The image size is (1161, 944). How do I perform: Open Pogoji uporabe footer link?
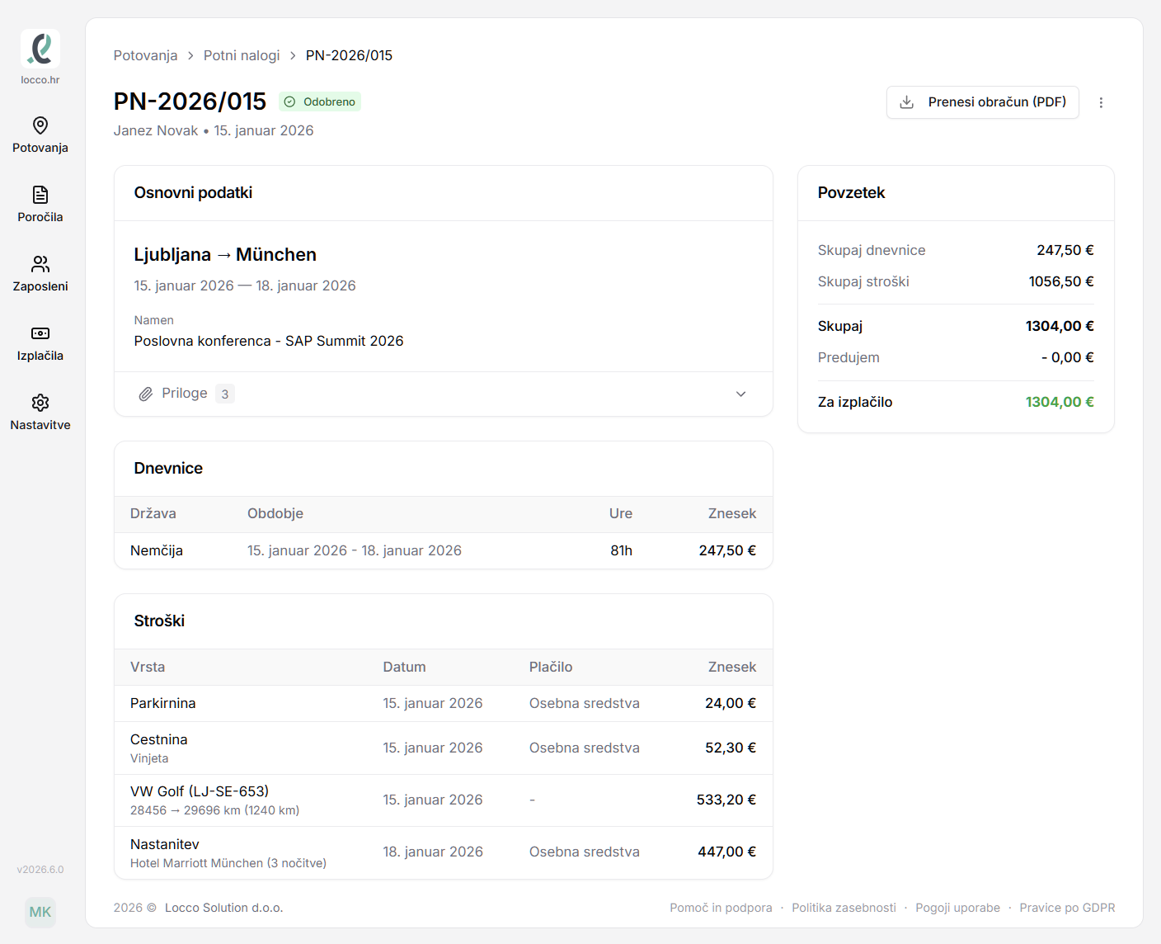(x=957, y=908)
